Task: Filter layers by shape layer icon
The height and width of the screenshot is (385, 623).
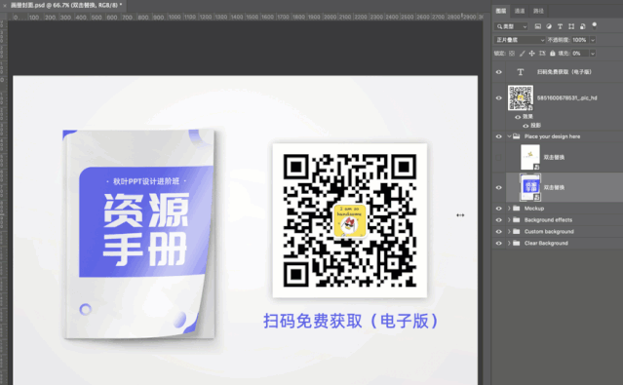Action: click(x=571, y=26)
